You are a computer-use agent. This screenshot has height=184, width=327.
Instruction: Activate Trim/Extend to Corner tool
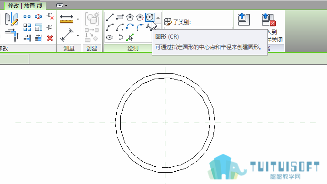[12, 35]
